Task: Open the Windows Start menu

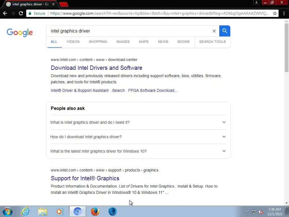Action: [8, 211]
